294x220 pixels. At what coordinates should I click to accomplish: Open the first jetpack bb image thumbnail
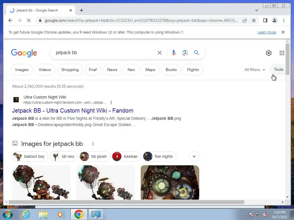pos(41,182)
